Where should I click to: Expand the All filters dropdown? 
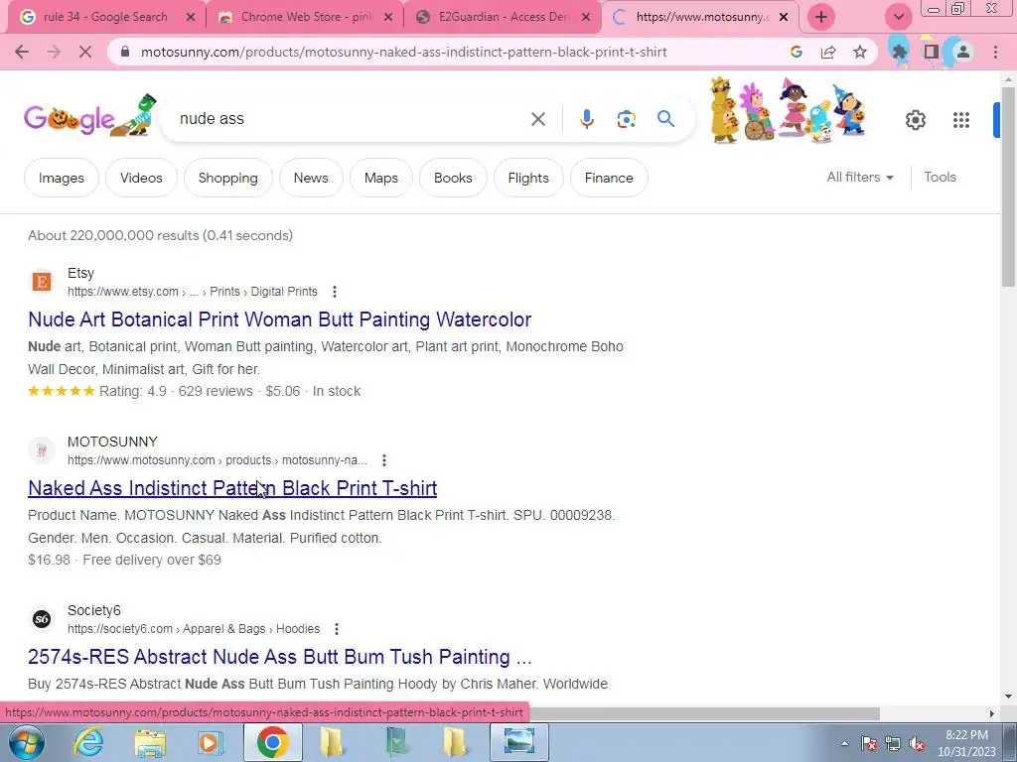point(860,177)
